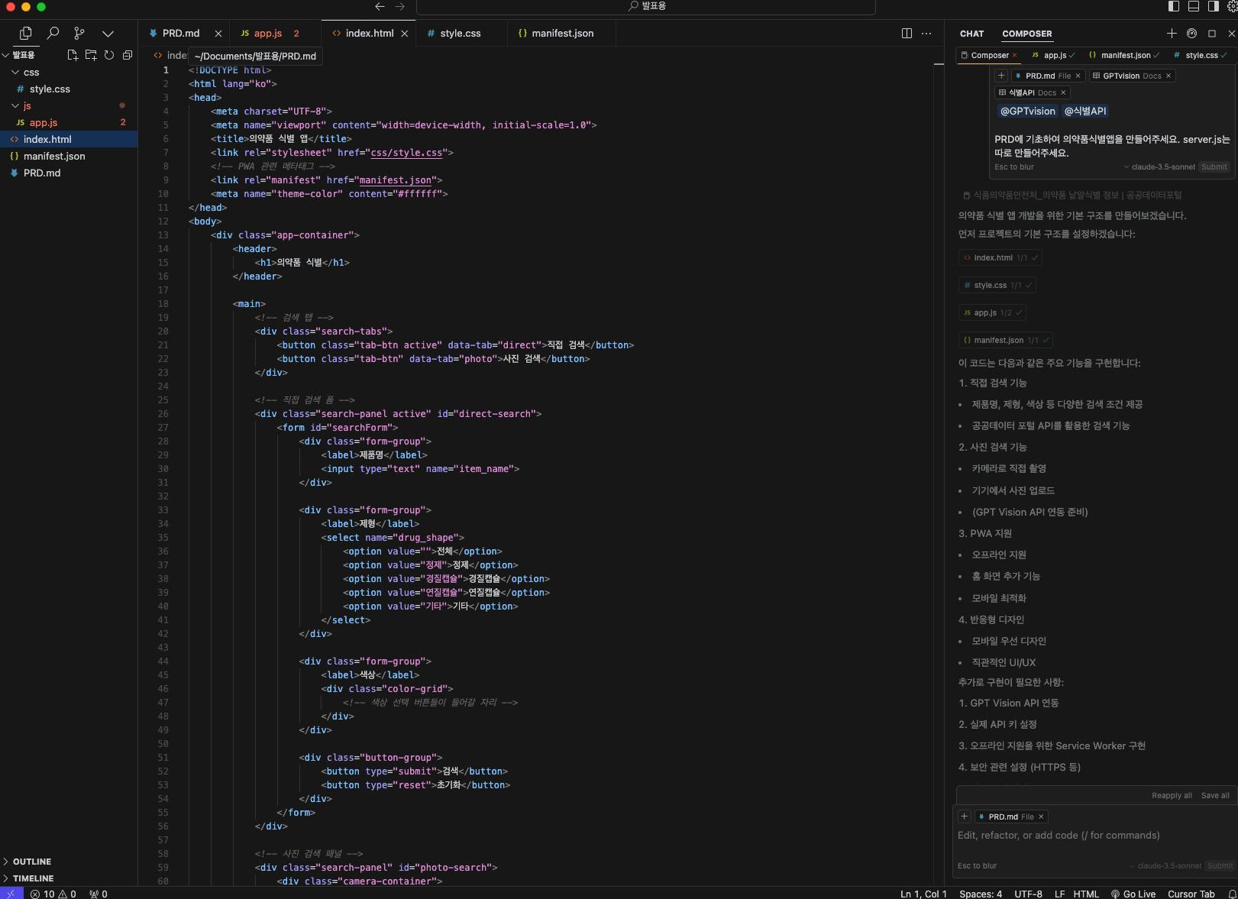This screenshot has width=1238, height=899.
Task: Open the claude-3.5-sonnet model dropdown at bottom
Action: (x=1169, y=865)
